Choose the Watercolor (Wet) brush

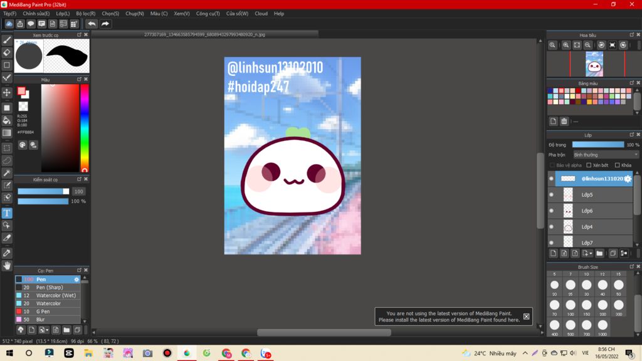[x=48, y=296]
